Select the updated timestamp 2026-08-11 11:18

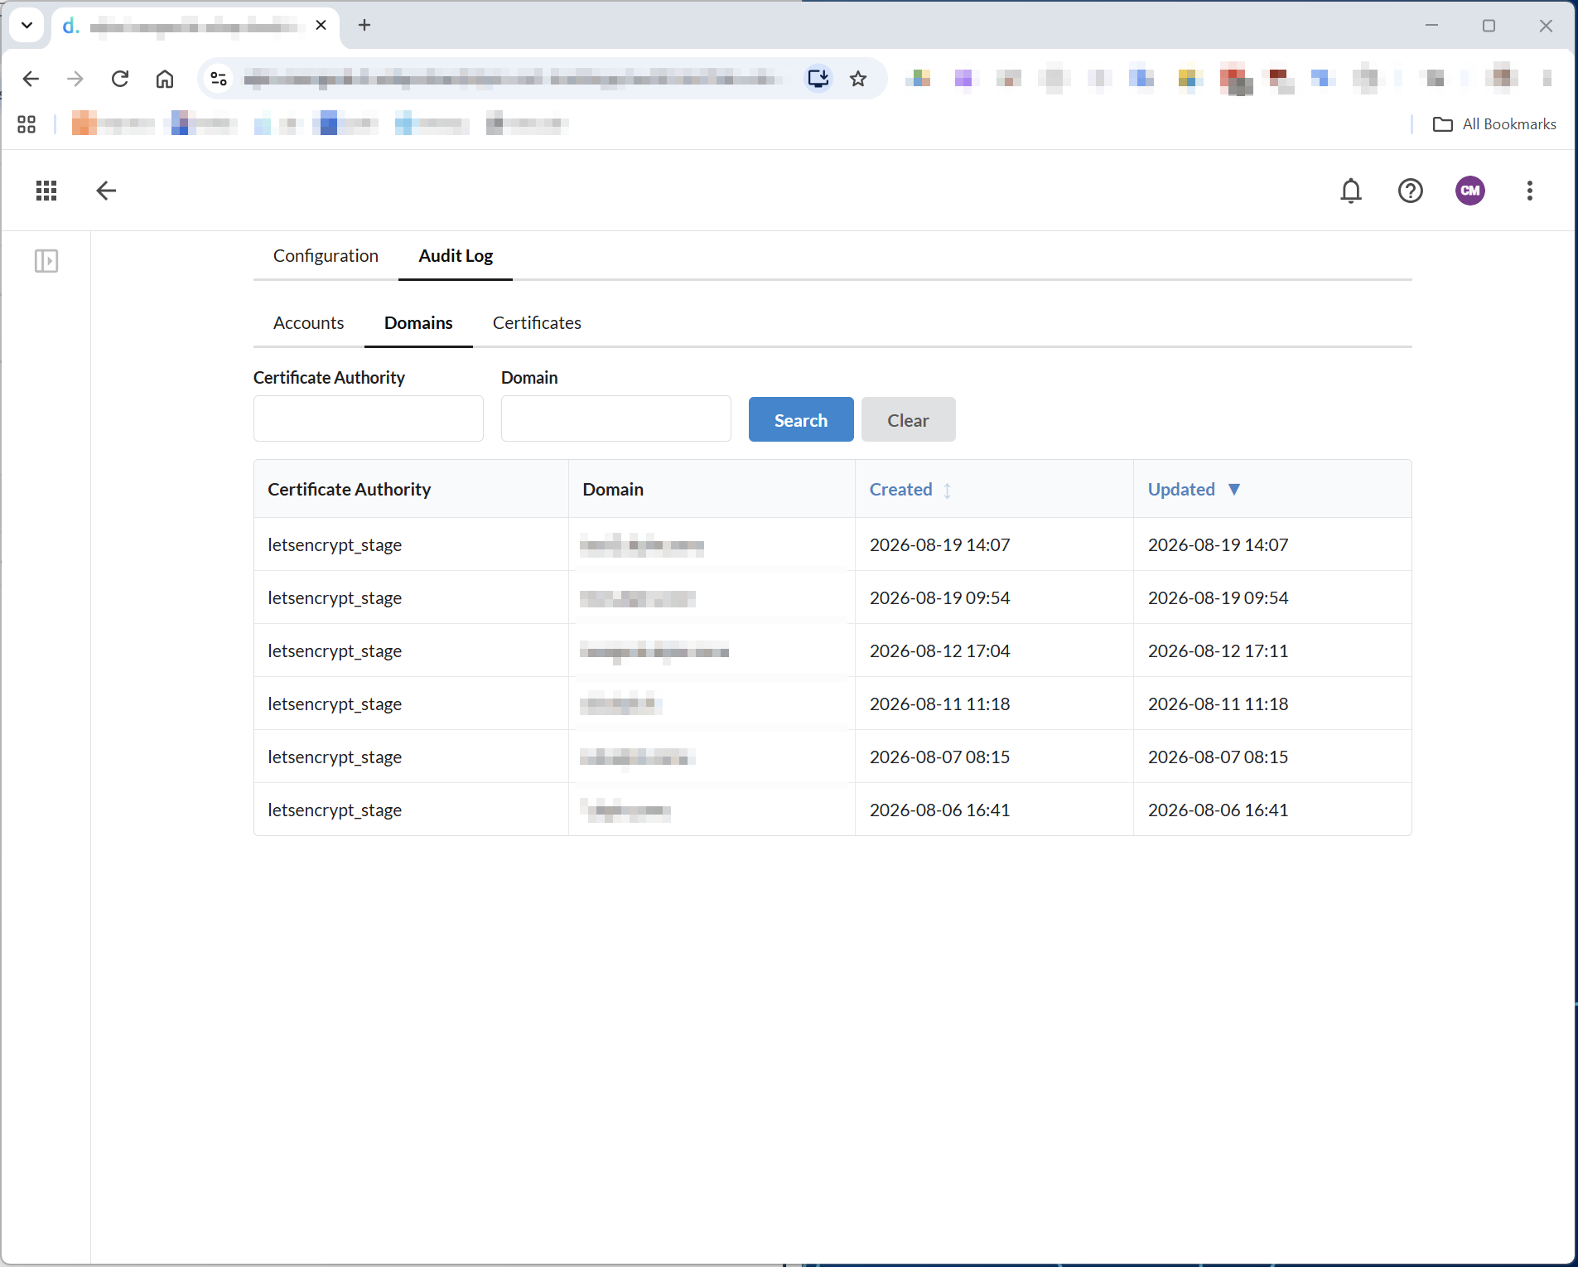pos(1218,704)
